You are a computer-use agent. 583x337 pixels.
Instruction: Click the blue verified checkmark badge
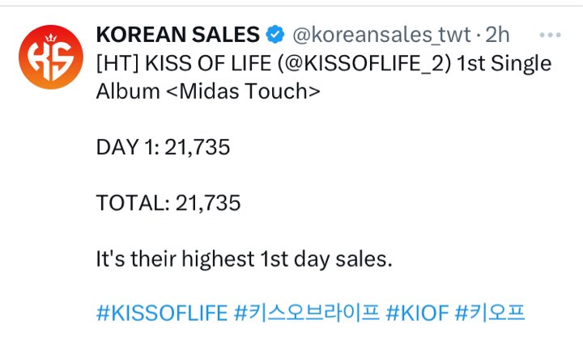pyautogui.click(x=275, y=35)
